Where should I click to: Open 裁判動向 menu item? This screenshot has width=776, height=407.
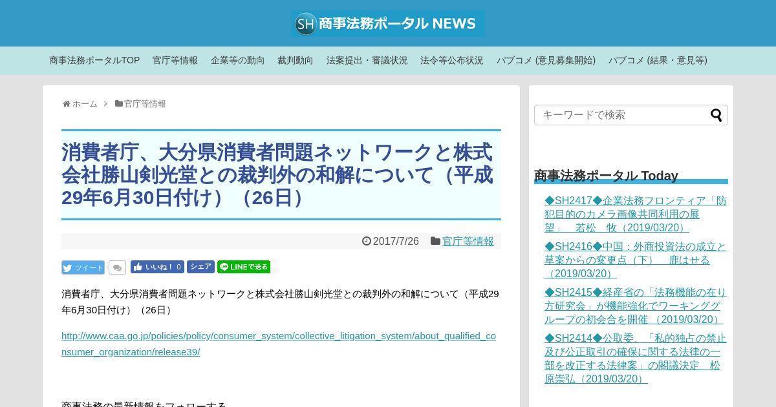(x=296, y=60)
